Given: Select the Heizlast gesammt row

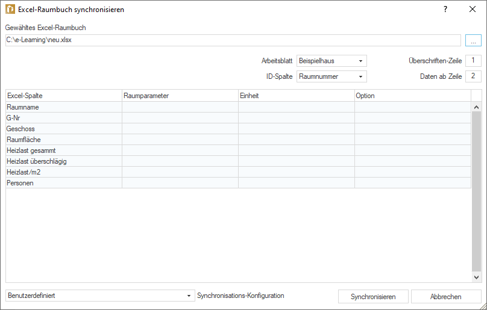Looking at the screenshot, I should click(238, 150).
